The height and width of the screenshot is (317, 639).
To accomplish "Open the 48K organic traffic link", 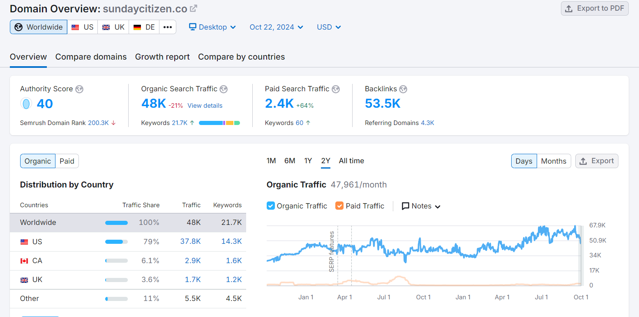I will [154, 104].
